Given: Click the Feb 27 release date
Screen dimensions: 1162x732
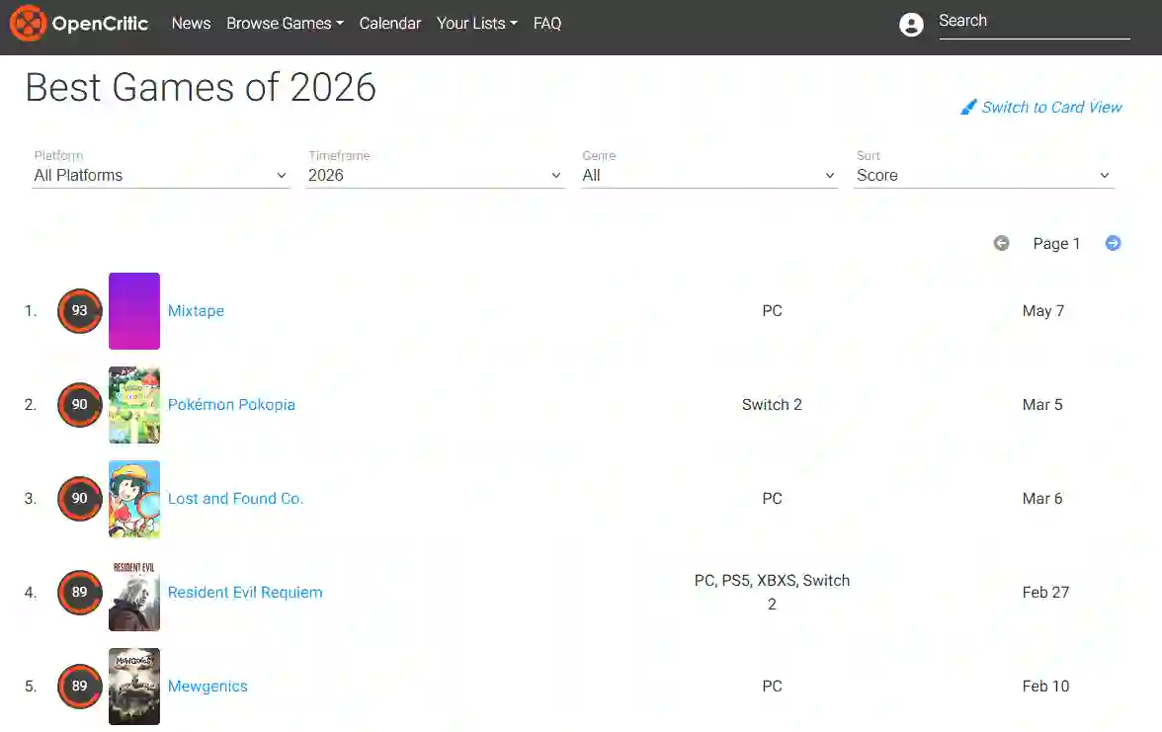Looking at the screenshot, I should [1045, 592].
